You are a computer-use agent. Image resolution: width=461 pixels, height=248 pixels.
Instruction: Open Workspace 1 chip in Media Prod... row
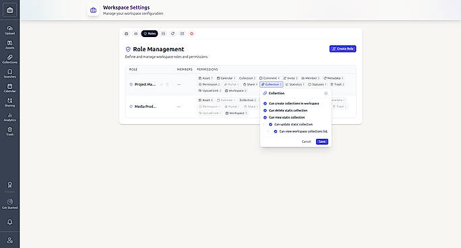(237, 113)
